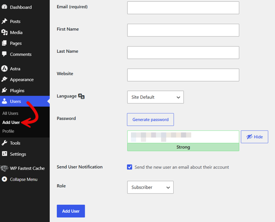The width and height of the screenshot is (275, 222).
Task: Click the blue Add User submit button
Action: 71,211
